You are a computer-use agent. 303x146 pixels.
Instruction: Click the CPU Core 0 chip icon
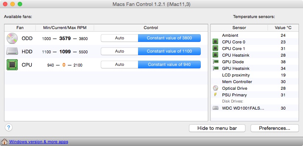pos(215,42)
